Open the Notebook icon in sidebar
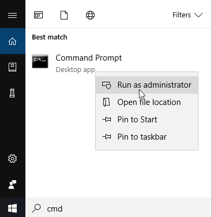Screen dimensions: 212x217 (x=12, y=67)
